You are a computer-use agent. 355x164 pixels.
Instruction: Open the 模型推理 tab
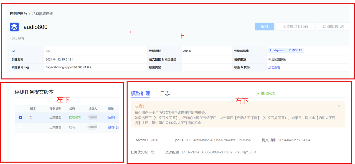click(x=140, y=93)
